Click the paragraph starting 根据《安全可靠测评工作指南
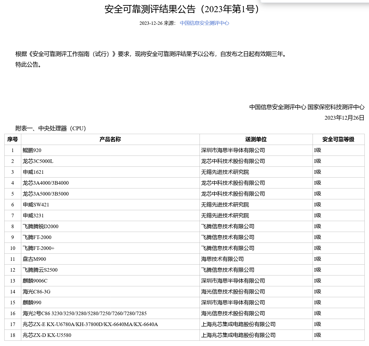The height and width of the screenshot is (346, 369). pos(151,54)
